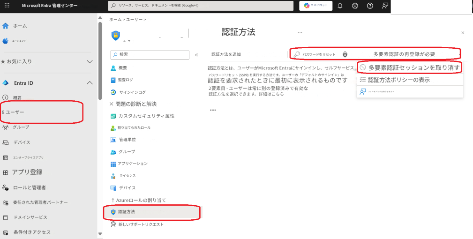Image resolution: width=473 pixels, height=239 pixels.
Task: Close the 認証方法 pane
Action: [x=463, y=32]
